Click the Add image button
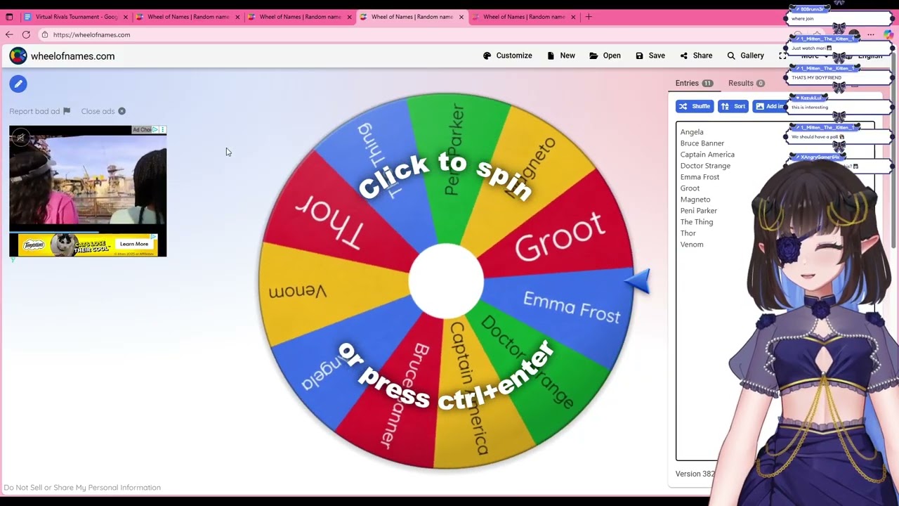899x506 pixels. click(x=770, y=106)
